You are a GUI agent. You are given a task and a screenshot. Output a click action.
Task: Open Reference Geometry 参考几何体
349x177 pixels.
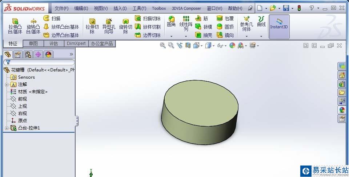coord(246,24)
